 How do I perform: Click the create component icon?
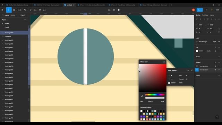coord(114,10)
